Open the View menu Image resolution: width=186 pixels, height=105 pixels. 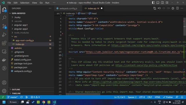point(34,3)
